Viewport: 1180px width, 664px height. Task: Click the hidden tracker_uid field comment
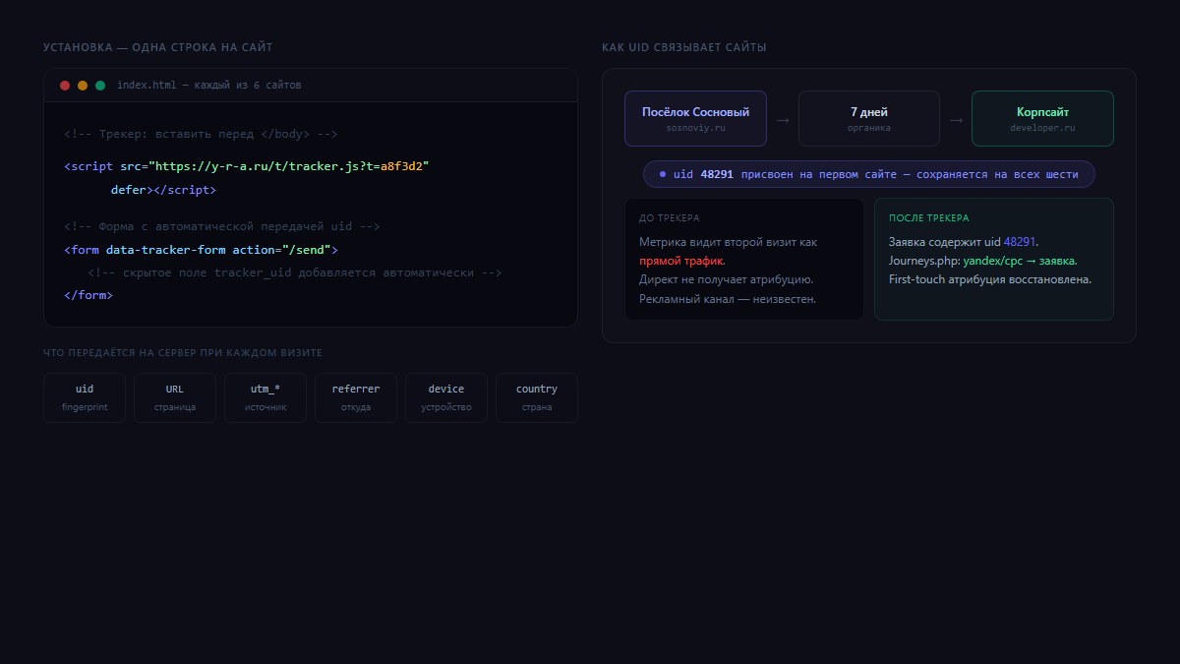click(x=295, y=272)
